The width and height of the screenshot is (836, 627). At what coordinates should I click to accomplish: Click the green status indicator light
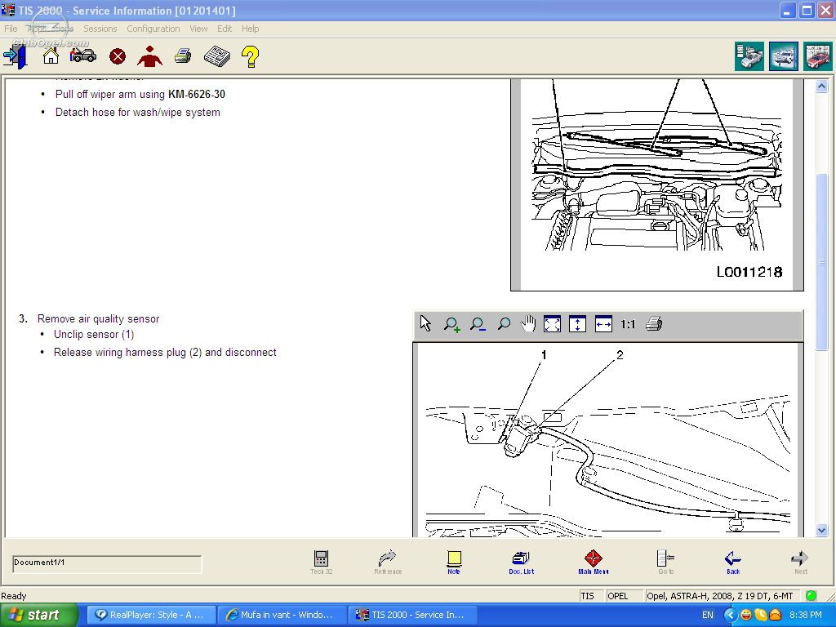(811, 595)
